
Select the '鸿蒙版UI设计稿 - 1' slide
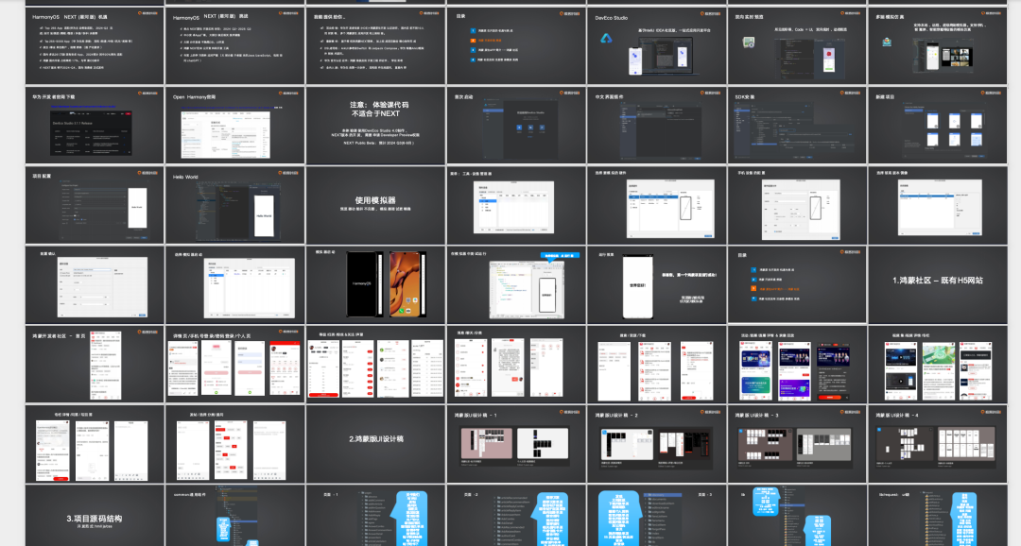516,444
